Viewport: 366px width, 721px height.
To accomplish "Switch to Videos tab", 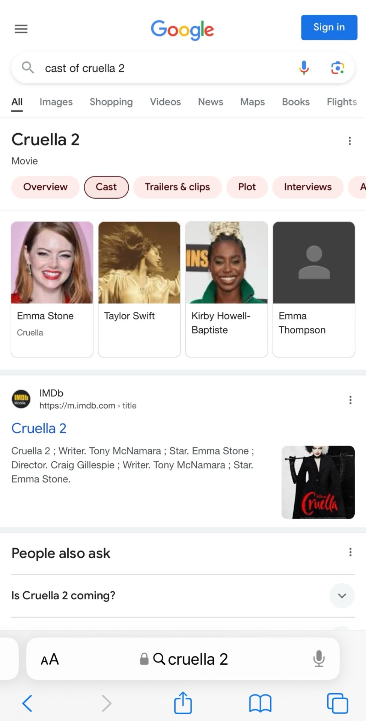I will [165, 102].
